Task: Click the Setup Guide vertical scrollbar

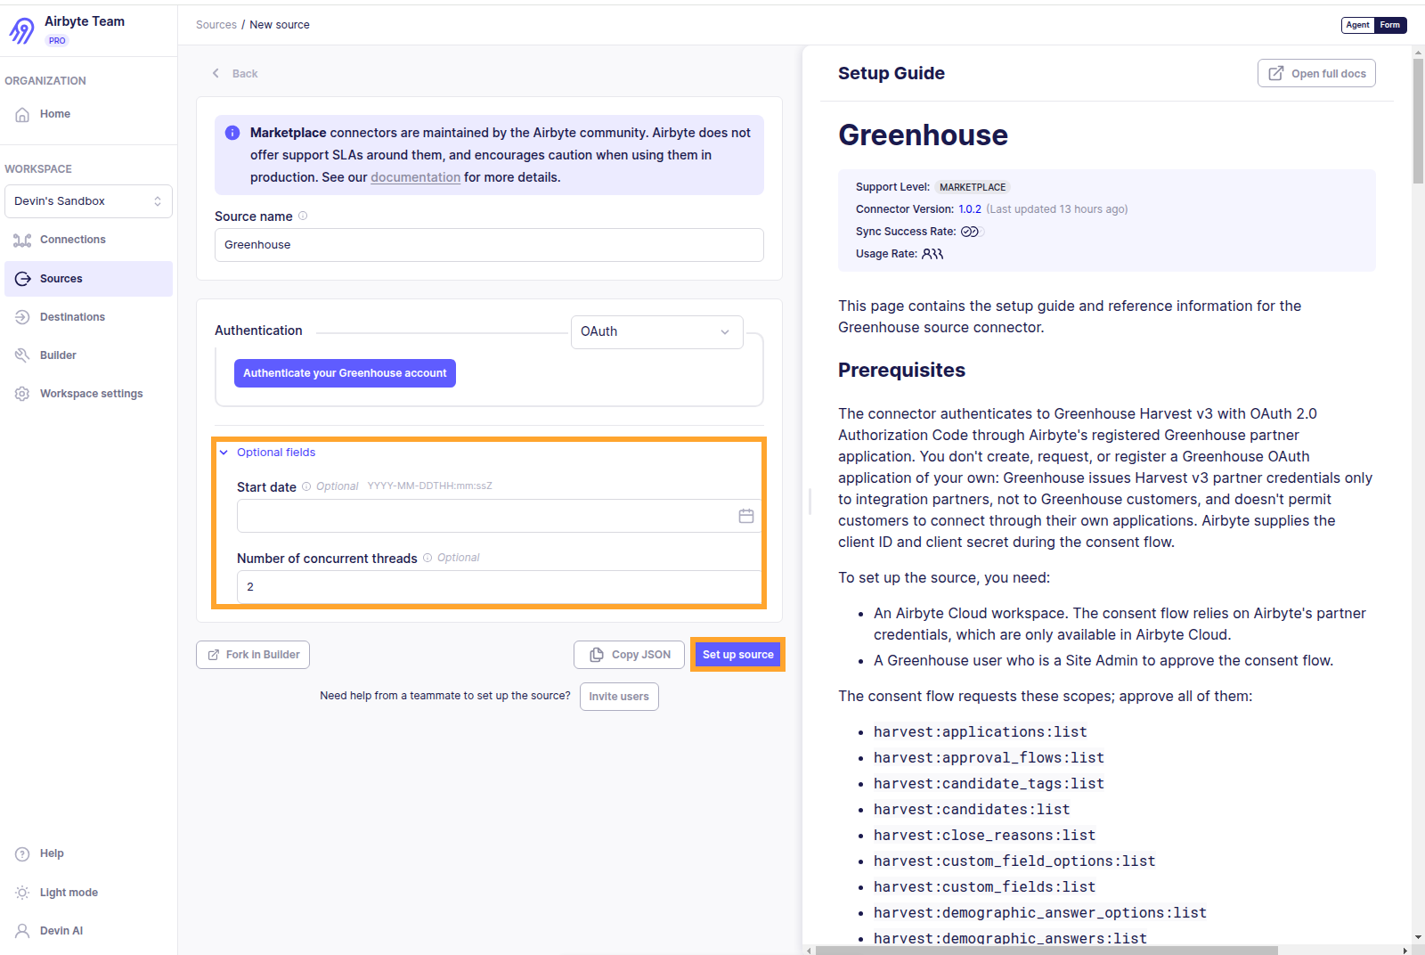Action: [x=1418, y=121]
